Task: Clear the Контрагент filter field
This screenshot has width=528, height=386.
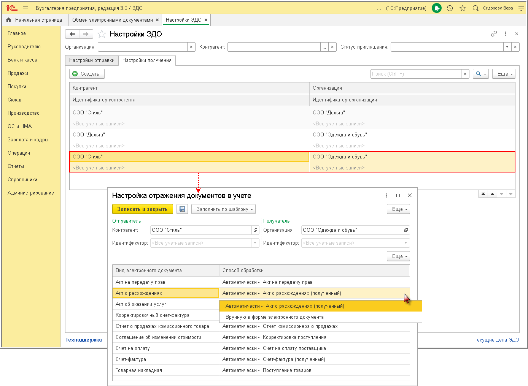Action: point(332,47)
